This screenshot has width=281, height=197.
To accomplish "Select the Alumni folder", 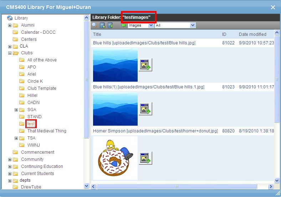I will pyautogui.click(x=28, y=25).
